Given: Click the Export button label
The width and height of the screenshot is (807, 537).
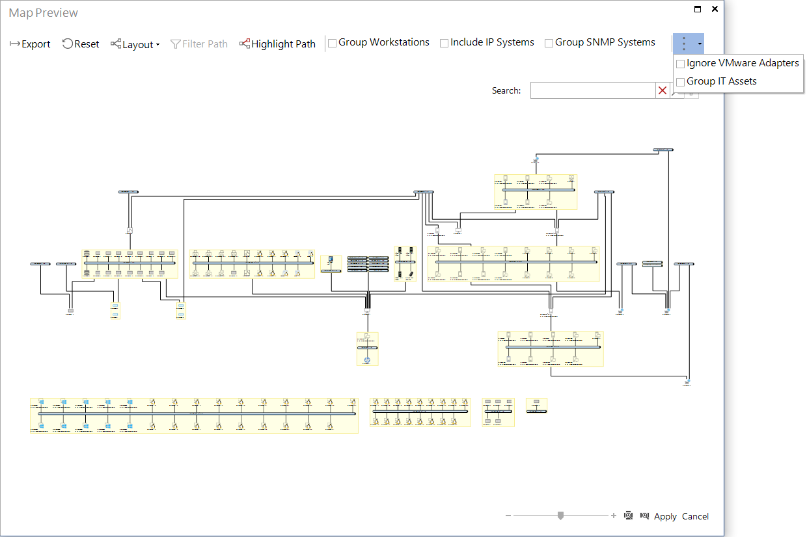Looking at the screenshot, I should 36,44.
